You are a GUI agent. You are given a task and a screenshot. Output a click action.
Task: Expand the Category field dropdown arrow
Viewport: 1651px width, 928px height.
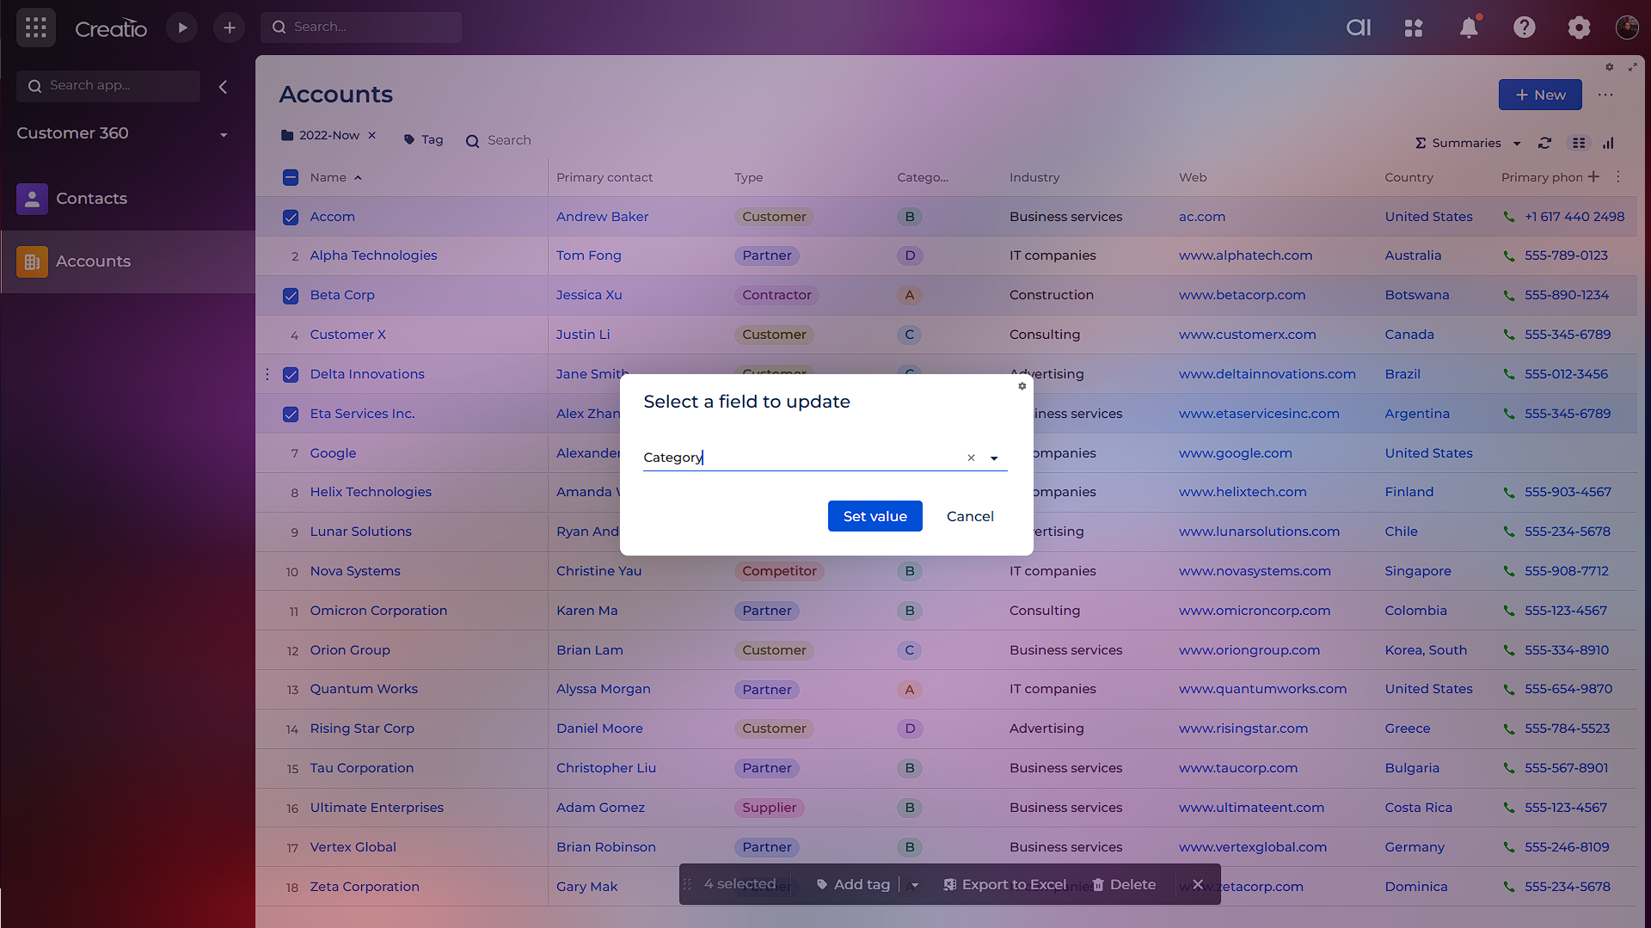point(994,458)
